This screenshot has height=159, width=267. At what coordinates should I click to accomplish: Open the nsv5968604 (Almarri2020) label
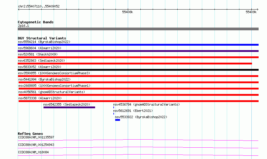point(40,48)
